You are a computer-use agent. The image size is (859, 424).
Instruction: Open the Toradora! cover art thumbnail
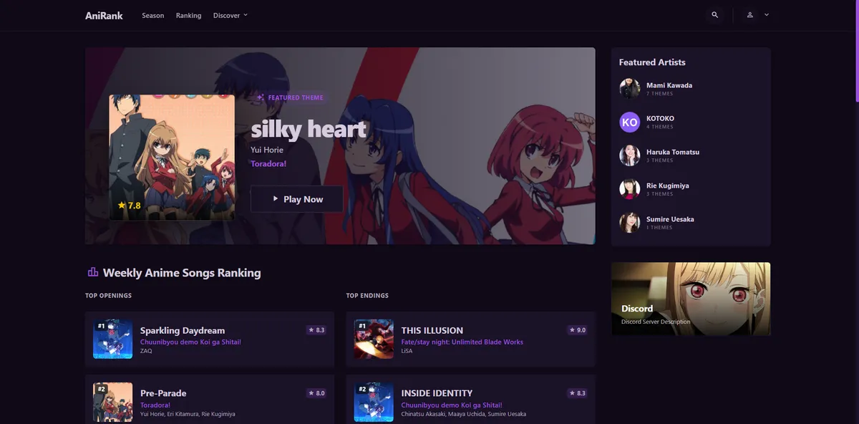tap(172, 158)
